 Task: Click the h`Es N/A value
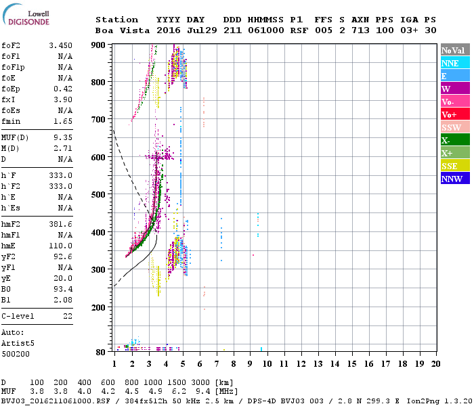click(65, 208)
